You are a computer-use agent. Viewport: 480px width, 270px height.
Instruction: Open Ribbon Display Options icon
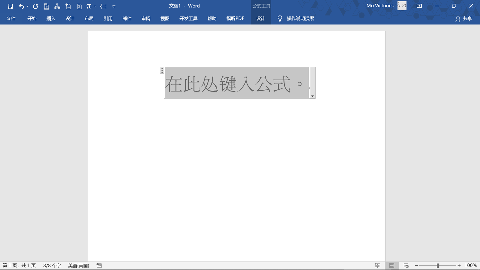click(419, 6)
